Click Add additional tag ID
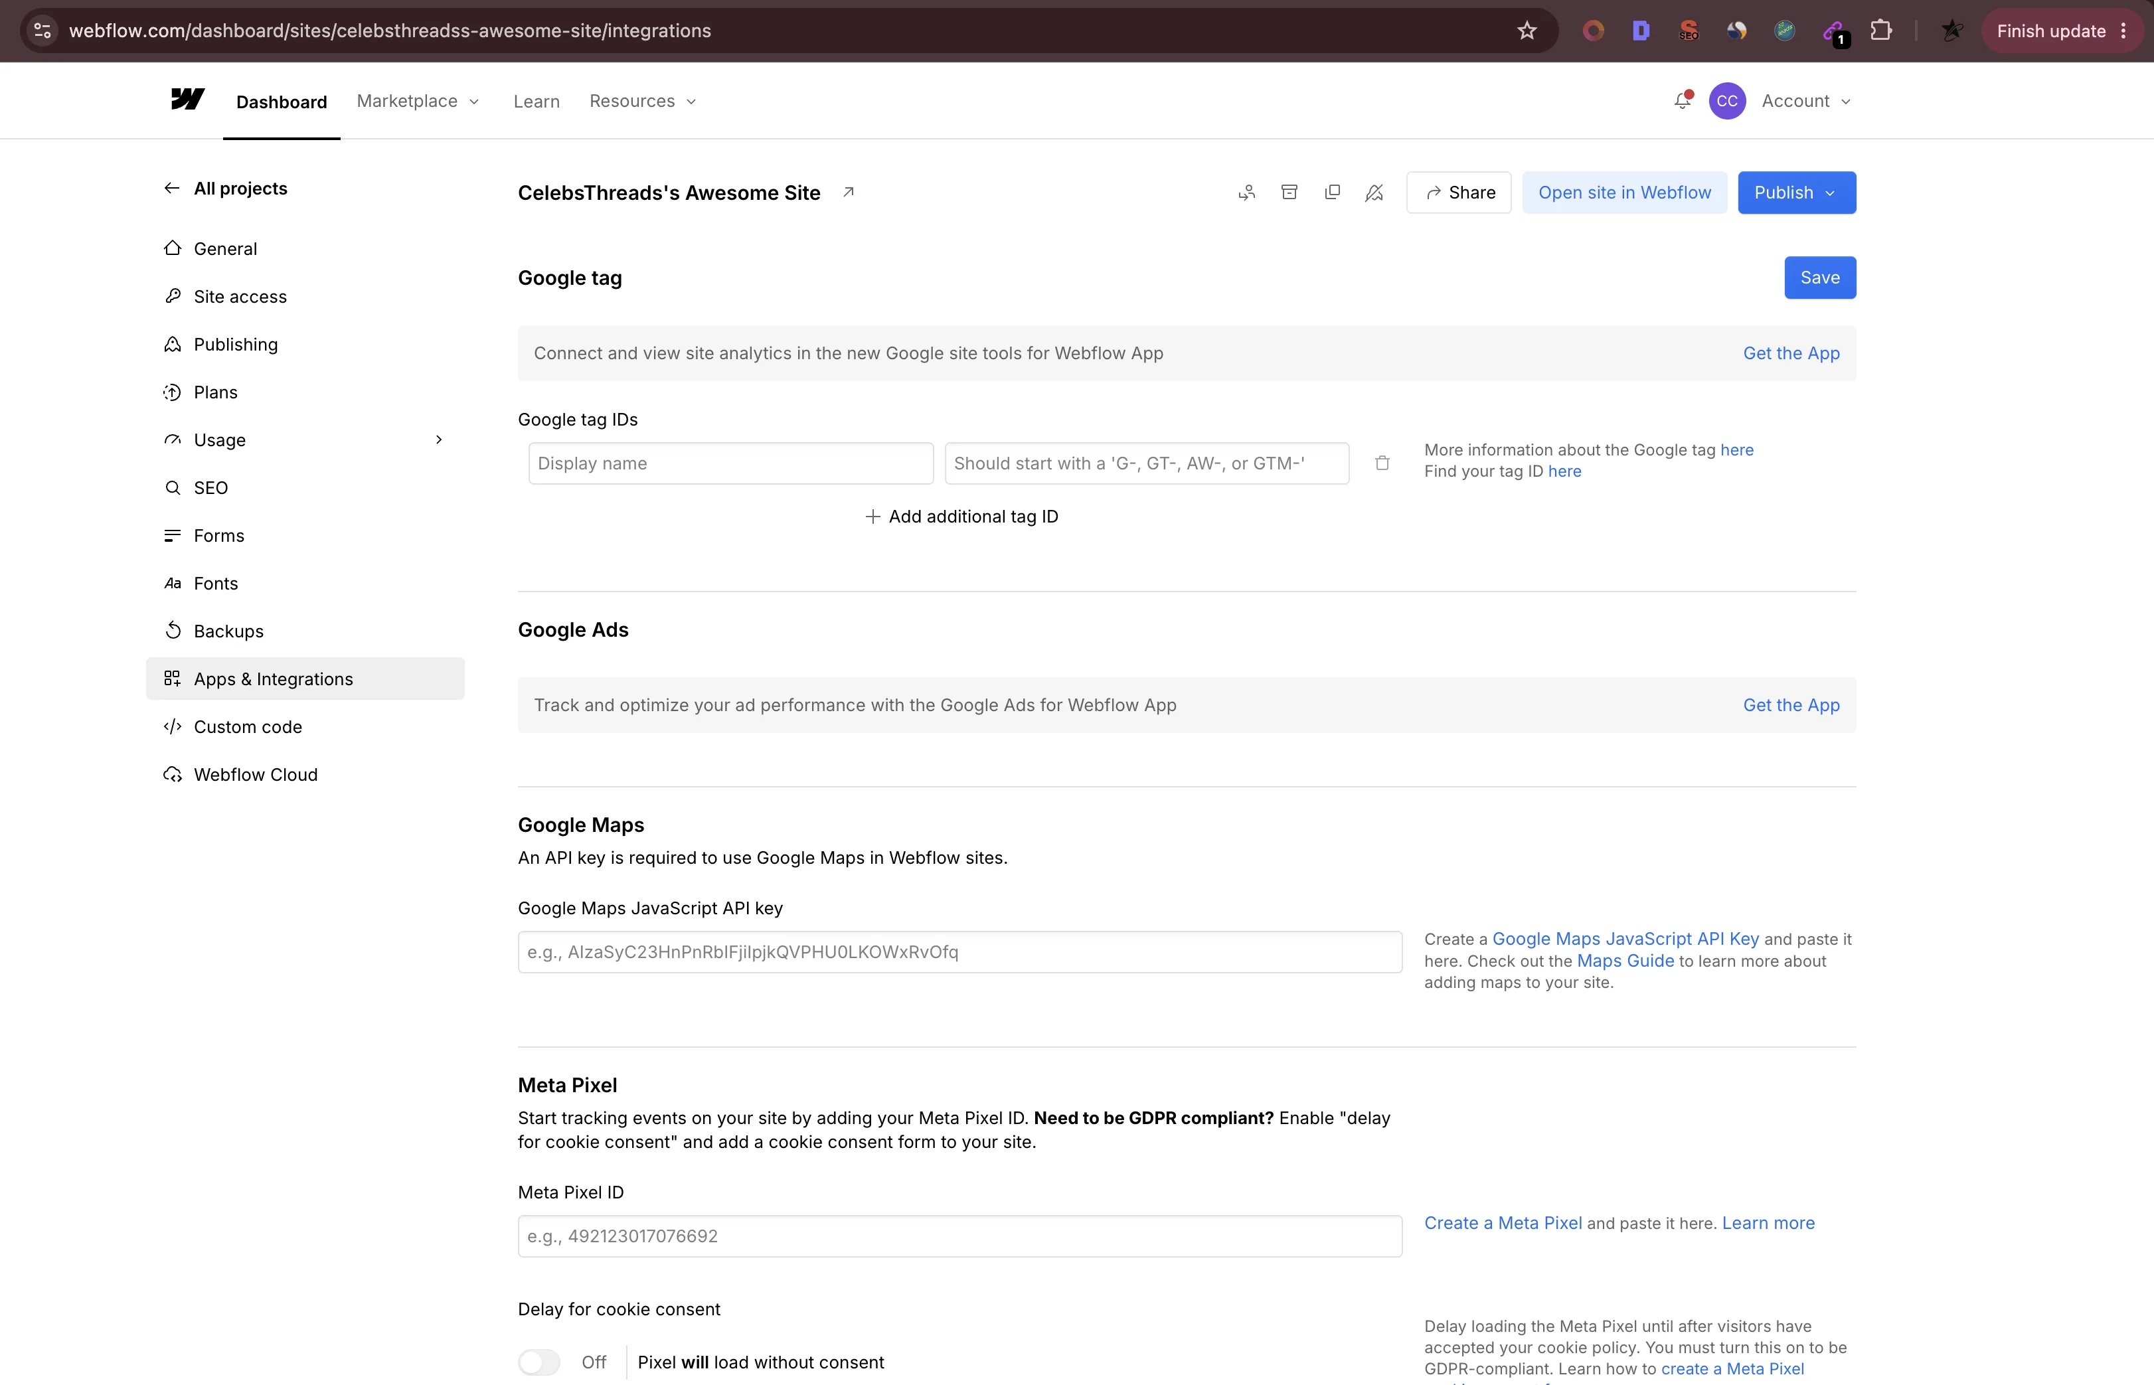The height and width of the screenshot is (1385, 2154). pos(961,517)
